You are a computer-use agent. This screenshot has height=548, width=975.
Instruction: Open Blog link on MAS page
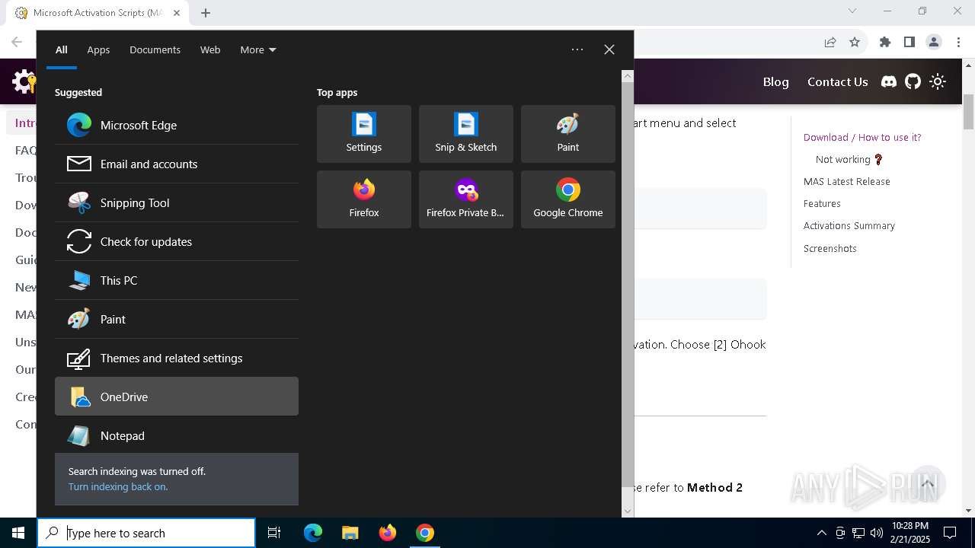pyautogui.click(x=776, y=81)
